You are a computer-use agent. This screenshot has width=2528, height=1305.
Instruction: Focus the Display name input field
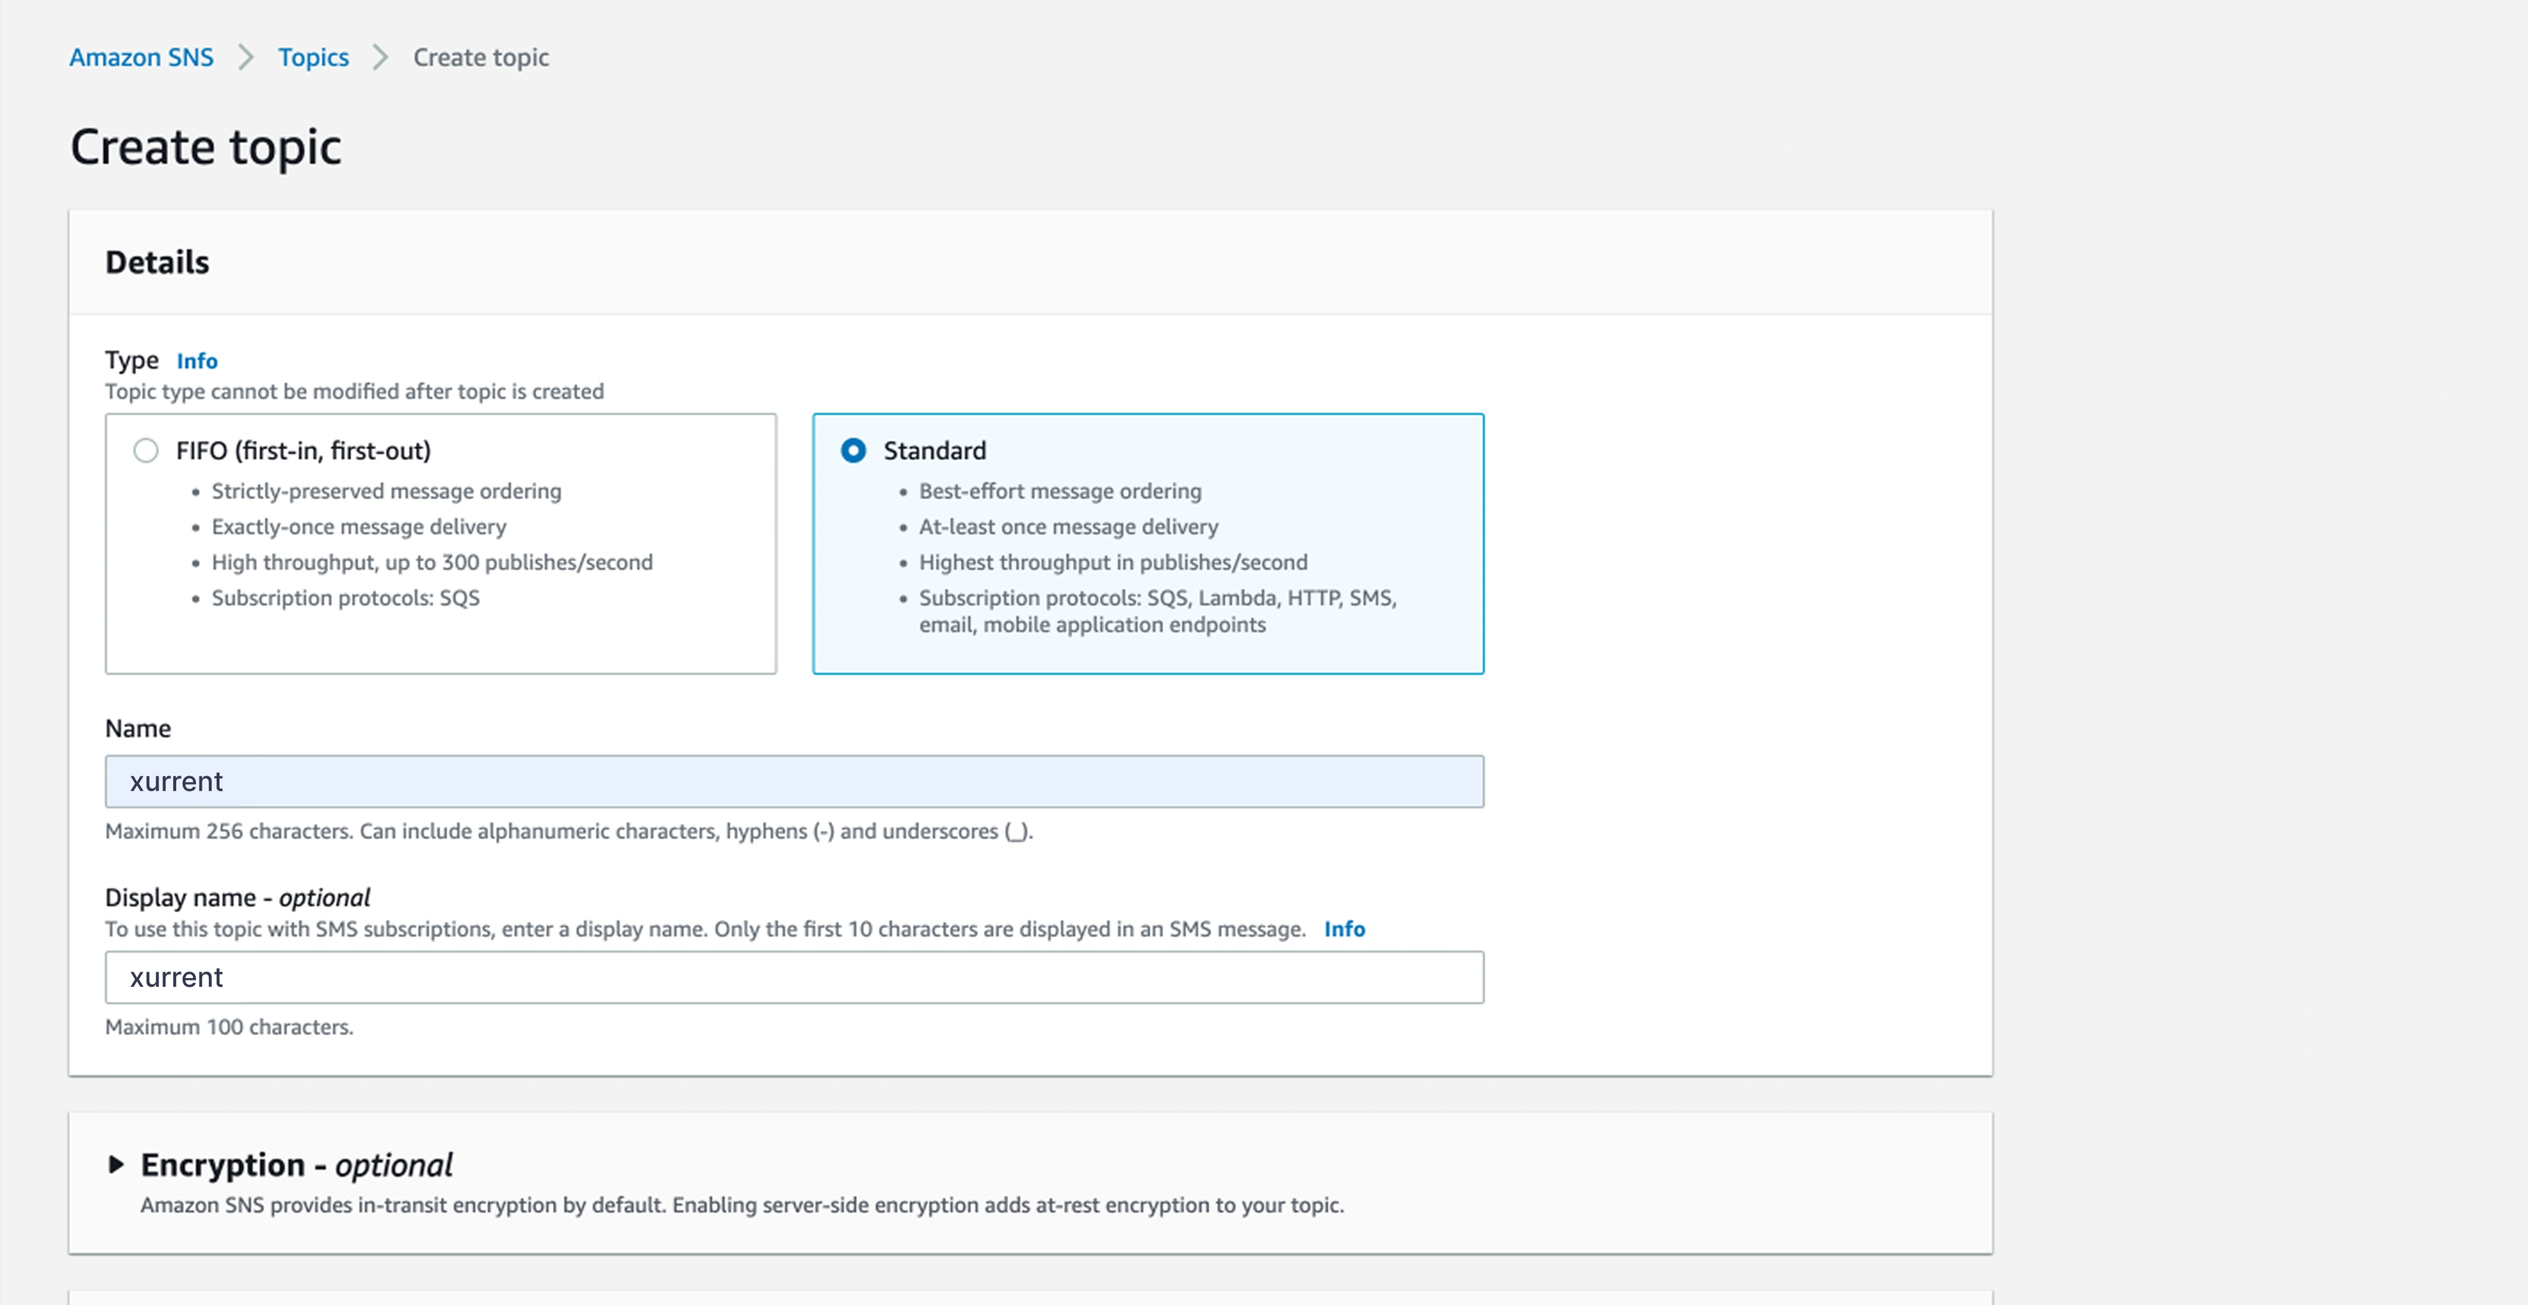tap(793, 977)
